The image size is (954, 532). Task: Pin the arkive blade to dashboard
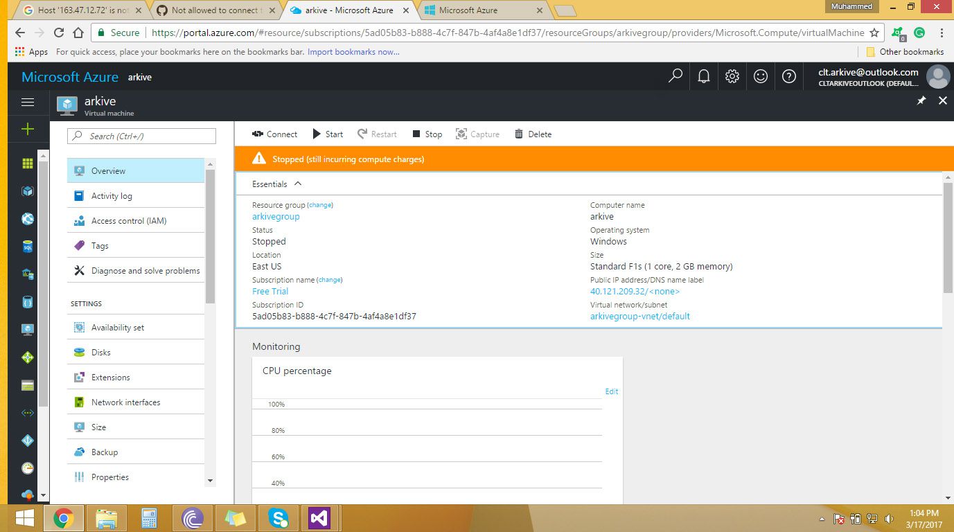[x=921, y=101]
